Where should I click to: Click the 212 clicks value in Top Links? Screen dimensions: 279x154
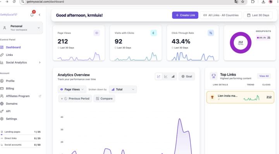[x=269, y=97]
